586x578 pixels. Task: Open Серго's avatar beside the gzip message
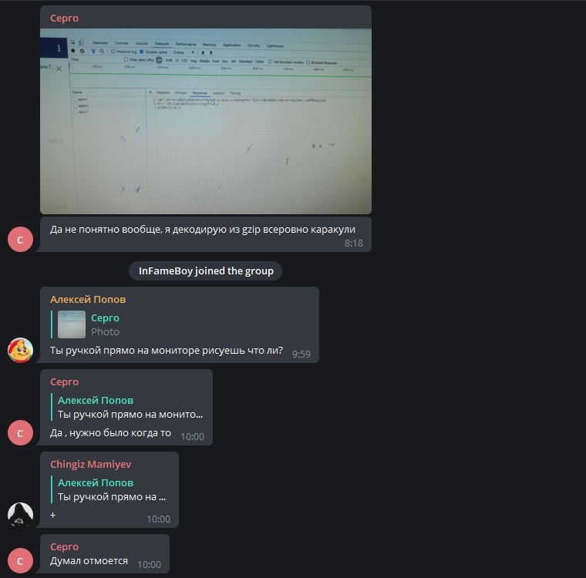pos(20,239)
